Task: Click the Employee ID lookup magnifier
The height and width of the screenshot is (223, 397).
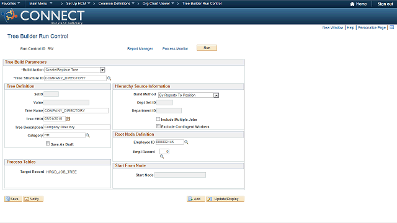Action: click(186, 142)
